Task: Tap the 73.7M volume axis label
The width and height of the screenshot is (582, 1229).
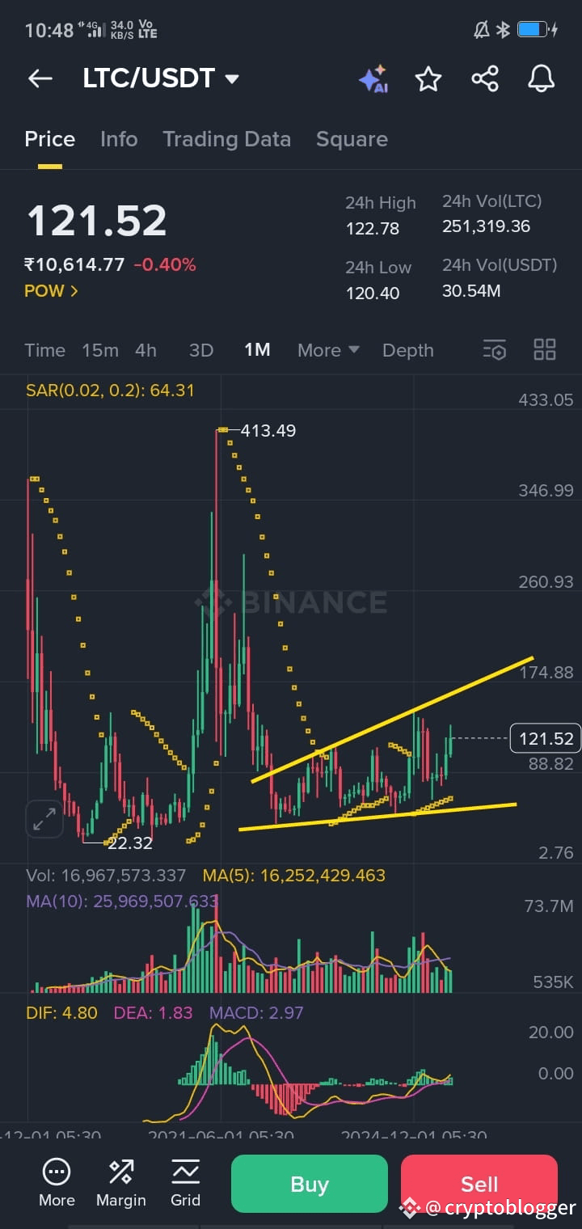Action: tap(549, 906)
